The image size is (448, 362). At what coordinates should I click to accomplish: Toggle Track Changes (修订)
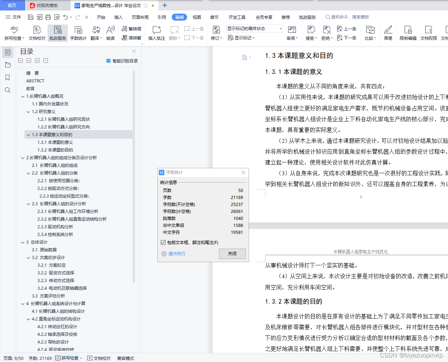click(x=216, y=33)
